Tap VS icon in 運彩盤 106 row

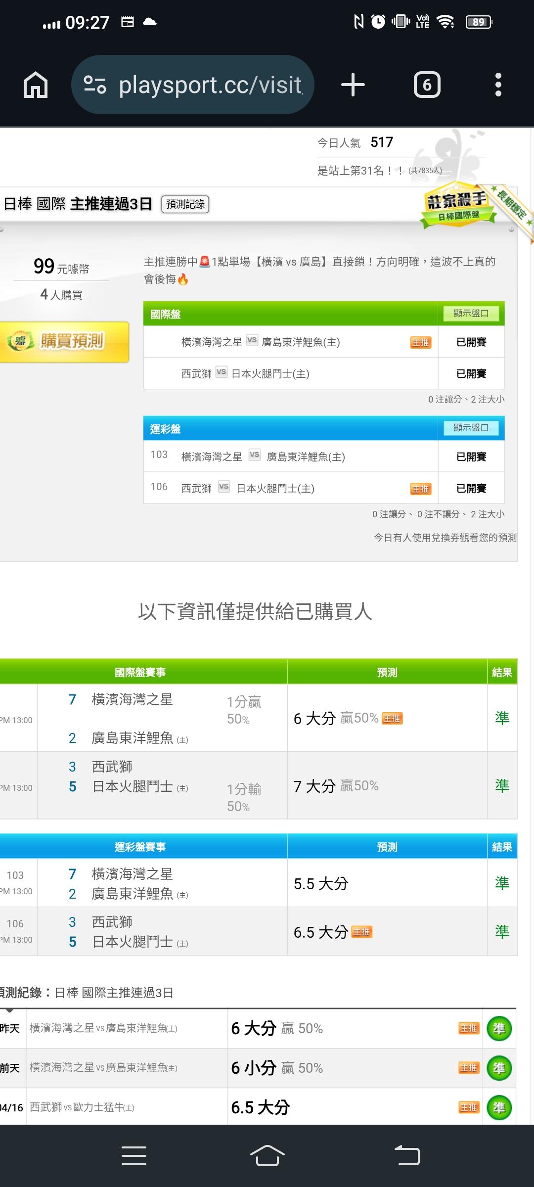(224, 487)
